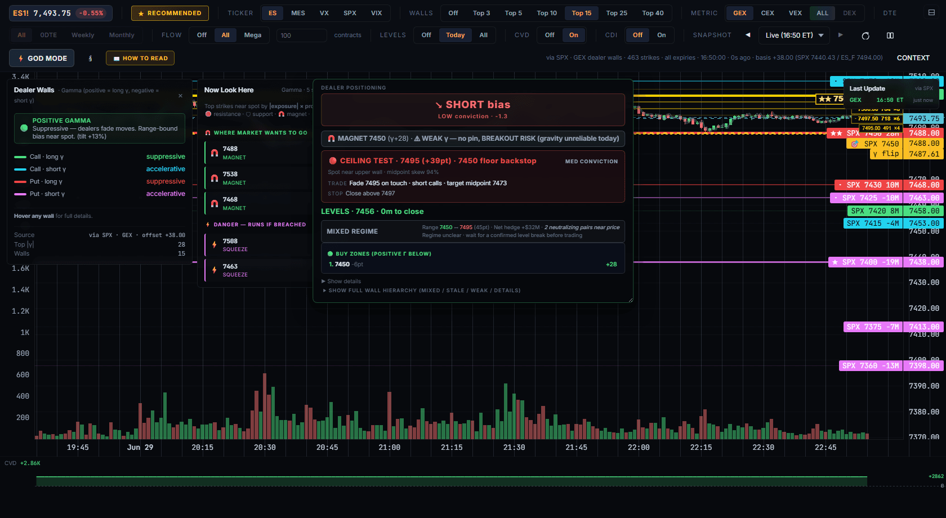
Task: Click the candle icon next to God Mode
Action: pyautogui.click(x=90, y=58)
